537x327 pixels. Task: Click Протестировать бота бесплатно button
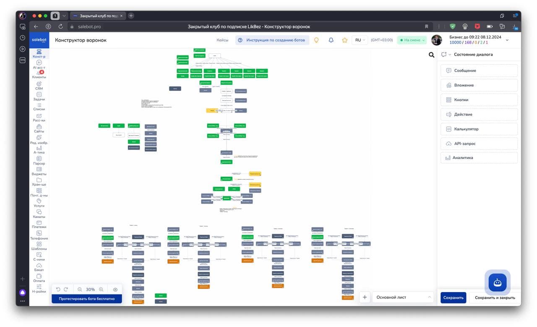click(x=87, y=299)
